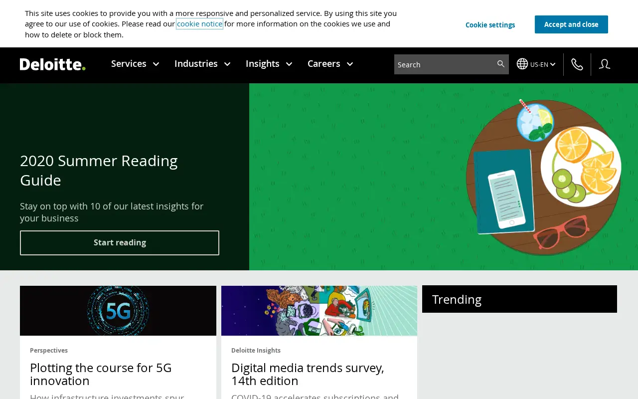Viewport: 638px width, 399px height.
Task: Click the search magnifier icon
Action: (x=501, y=64)
